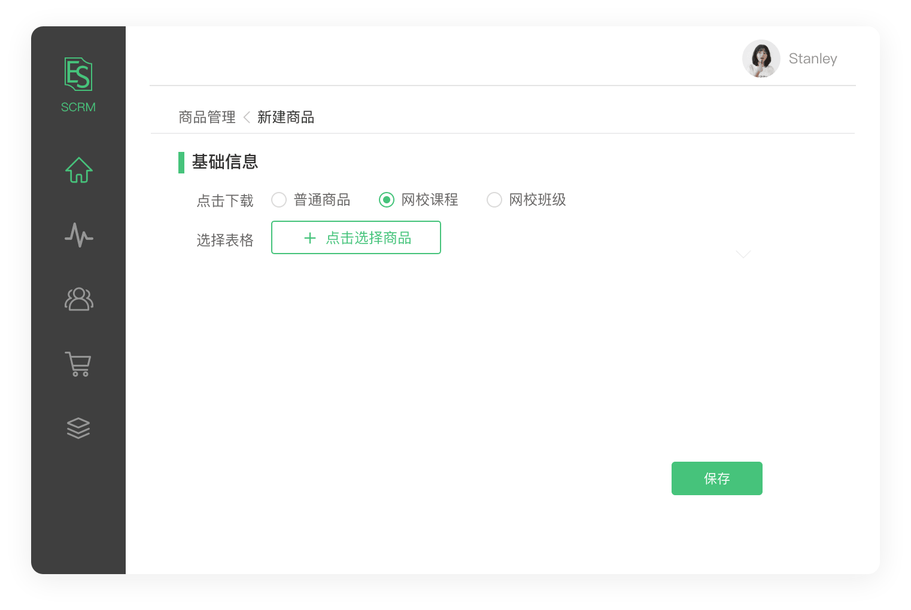Click the green 保存 button
Screen dimensions: 911x610
[717, 478]
